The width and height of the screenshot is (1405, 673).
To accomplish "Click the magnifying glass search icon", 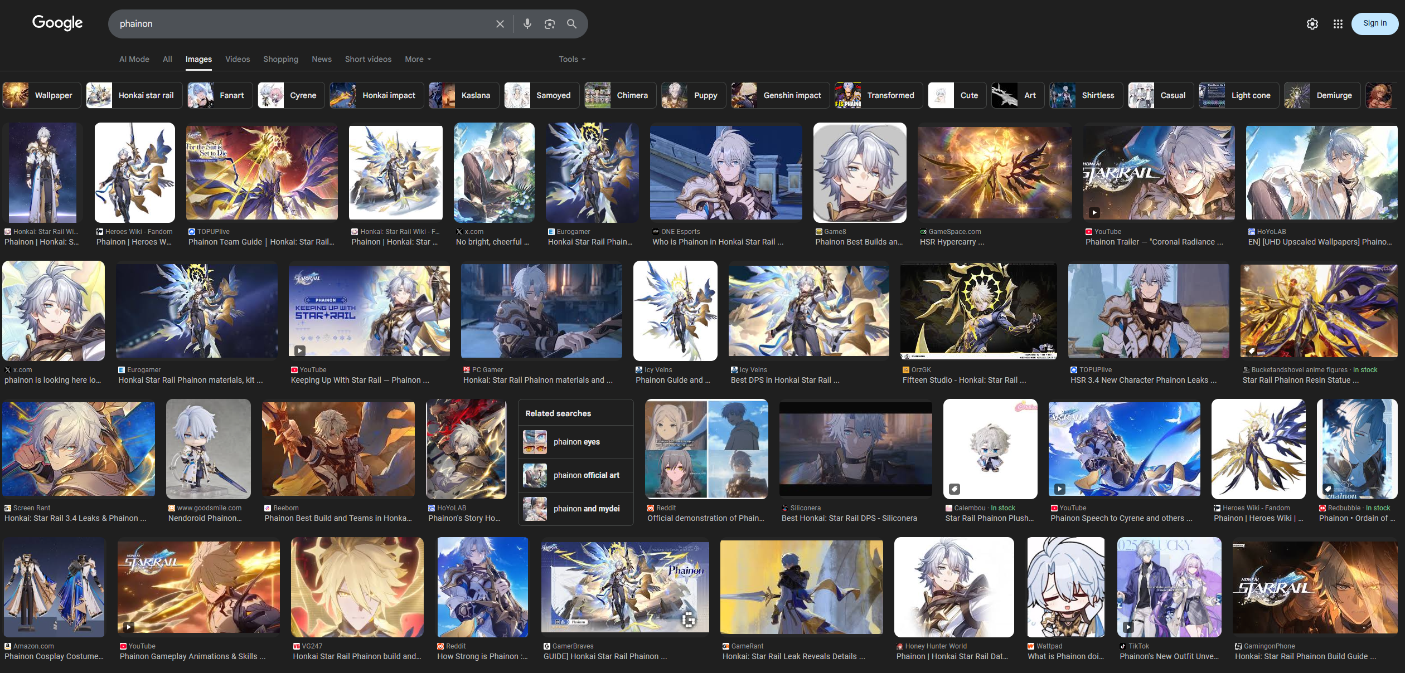I will (571, 24).
